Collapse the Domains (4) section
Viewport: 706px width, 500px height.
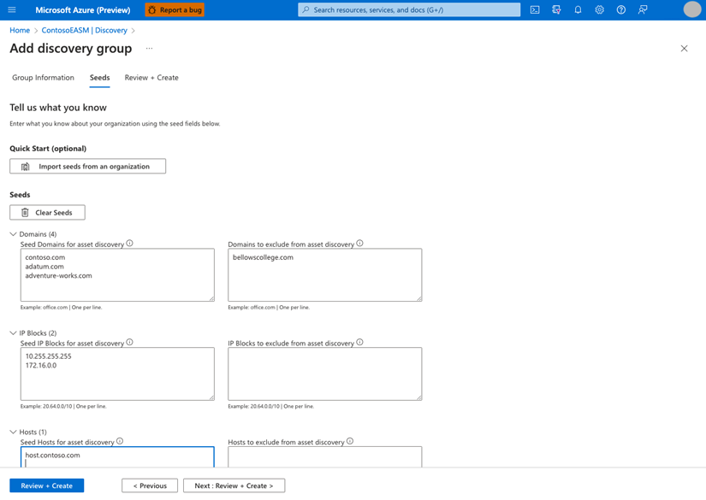(x=11, y=233)
